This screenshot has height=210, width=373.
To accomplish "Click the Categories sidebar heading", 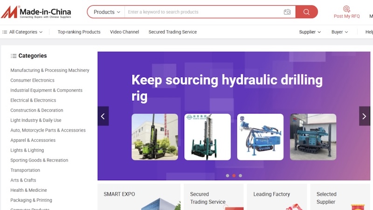I will (x=28, y=56).
